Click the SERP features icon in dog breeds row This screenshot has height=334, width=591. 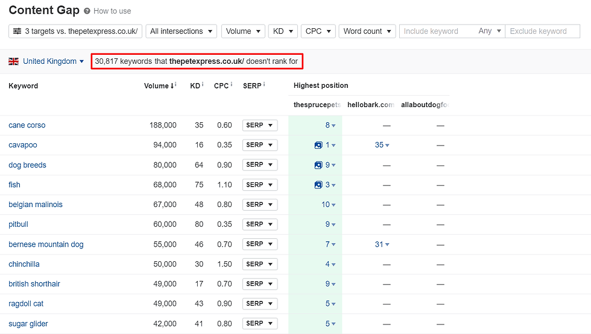pos(318,165)
